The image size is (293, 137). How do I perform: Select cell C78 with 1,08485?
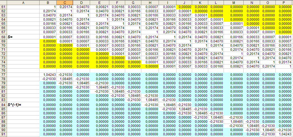(x=65, y=79)
